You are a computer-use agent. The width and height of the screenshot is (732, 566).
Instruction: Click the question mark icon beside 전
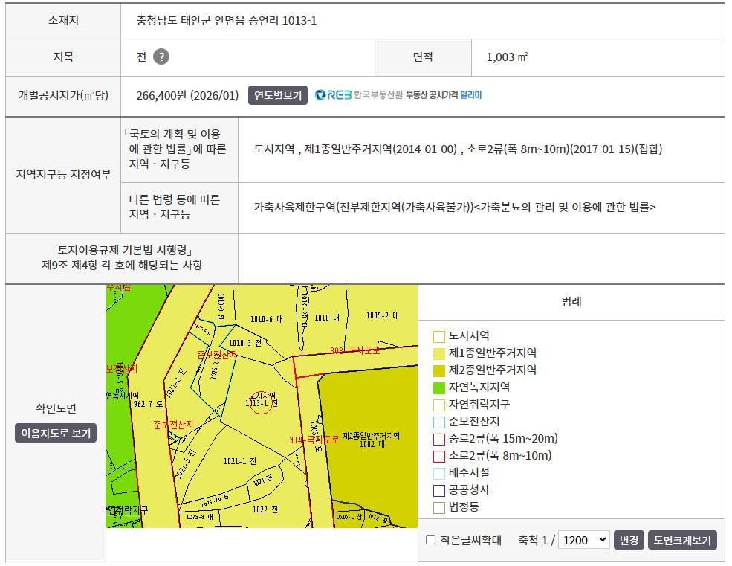pyautogui.click(x=161, y=57)
